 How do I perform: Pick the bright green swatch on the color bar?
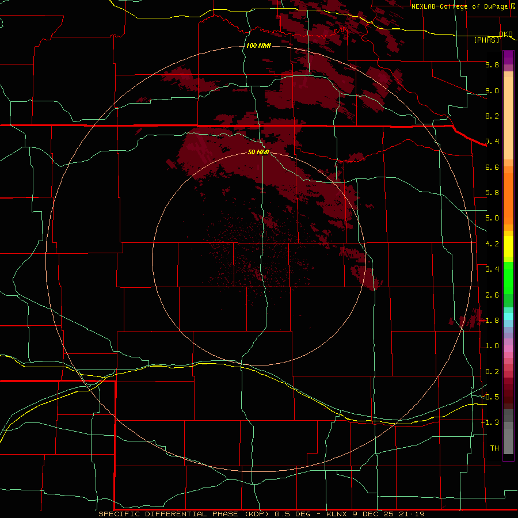tap(508, 277)
